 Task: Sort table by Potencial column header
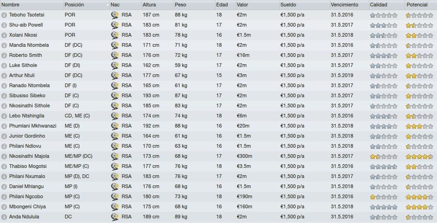[421, 5]
